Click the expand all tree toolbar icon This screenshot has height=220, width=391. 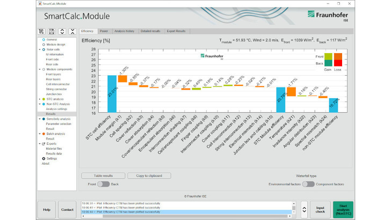click(x=62, y=32)
